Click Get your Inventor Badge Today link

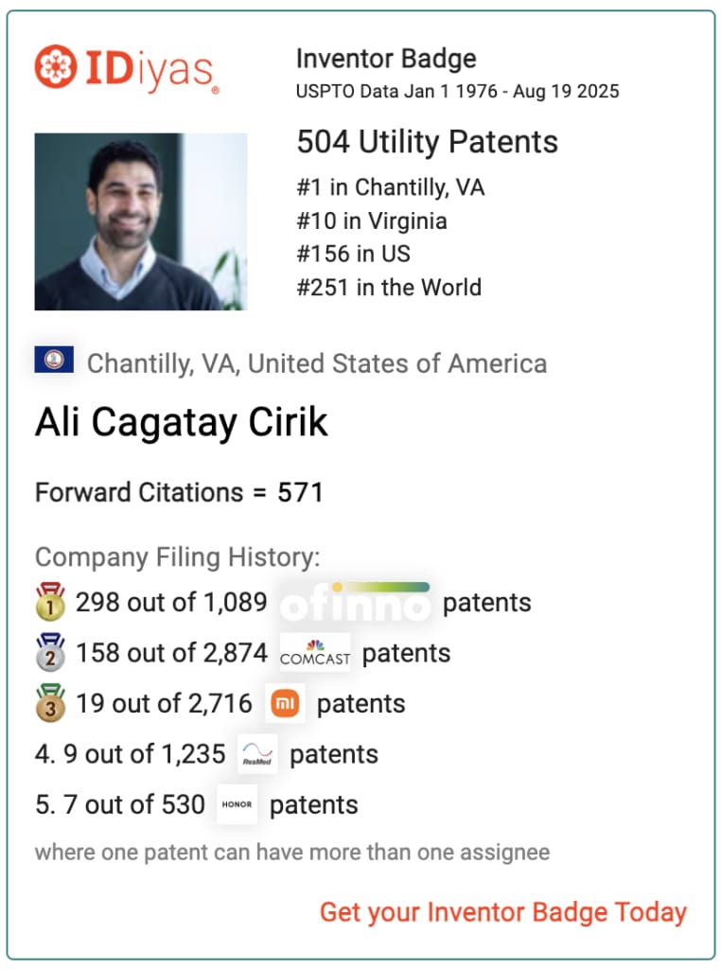tap(502, 912)
